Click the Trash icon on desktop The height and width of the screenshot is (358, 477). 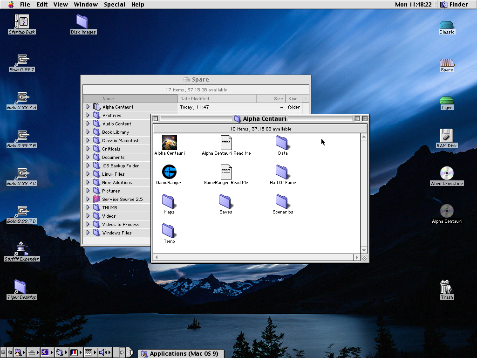tap(446, 287)
